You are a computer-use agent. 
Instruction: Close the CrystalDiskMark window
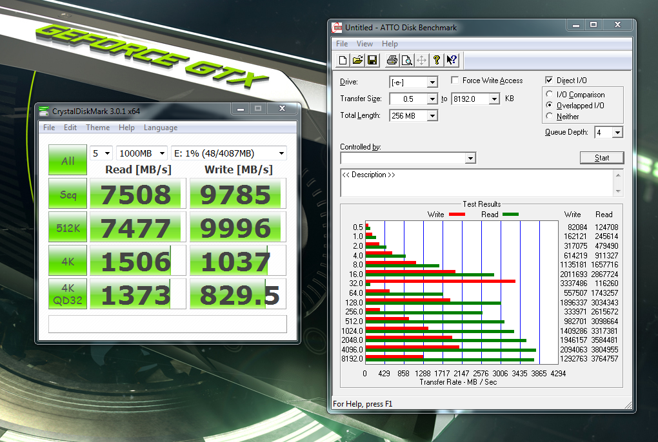pyautogui.click(x=282, y=108)
